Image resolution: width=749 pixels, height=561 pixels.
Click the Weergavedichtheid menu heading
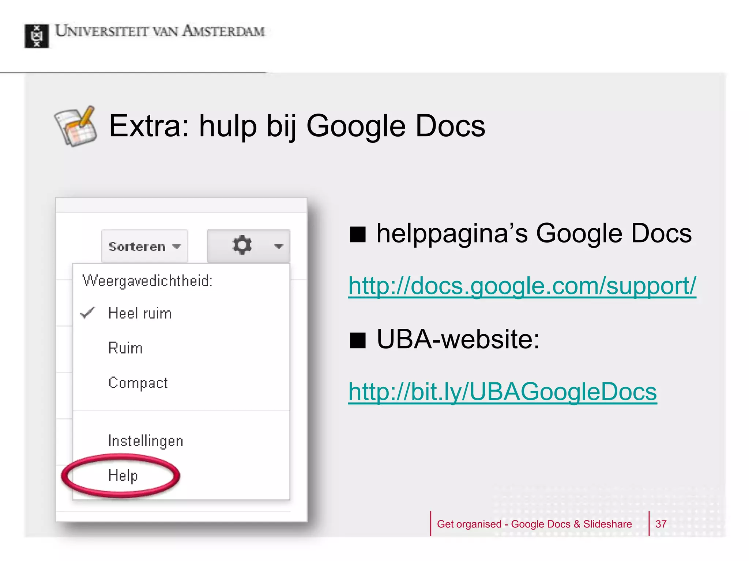point(147,280)
